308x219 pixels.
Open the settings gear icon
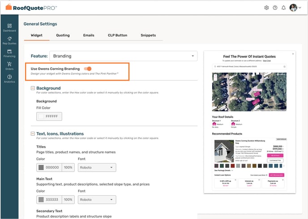[x=266, y=8]
